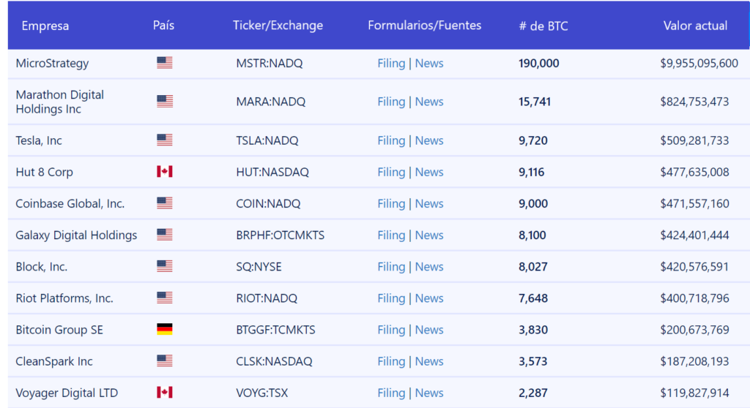Image resolution: width=750 pixels, height=408 pixels.
Task: Click the US flag in Marathon Digital row
Action: point(165,102)
